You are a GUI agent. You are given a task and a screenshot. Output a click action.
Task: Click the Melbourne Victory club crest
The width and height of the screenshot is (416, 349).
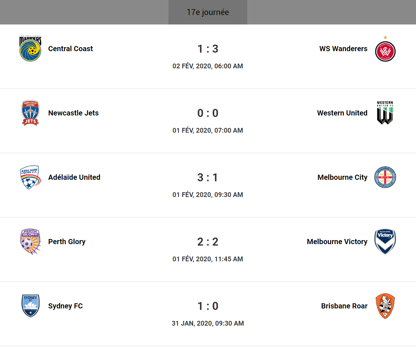click(x=385, y=242)
